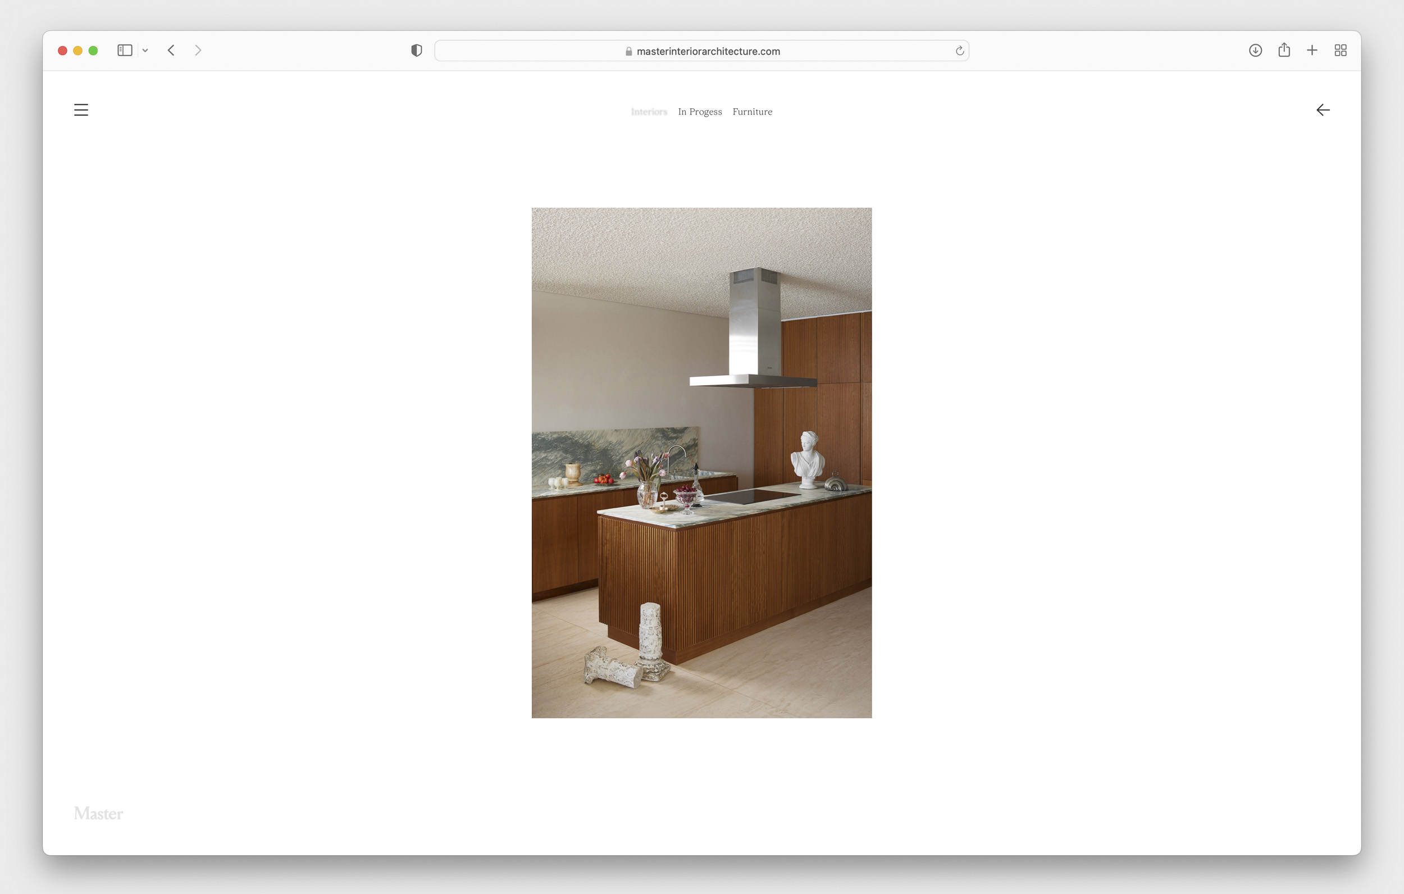Open the share sheet
The image size is (1404, 894).
click(x=1284, y=50)
